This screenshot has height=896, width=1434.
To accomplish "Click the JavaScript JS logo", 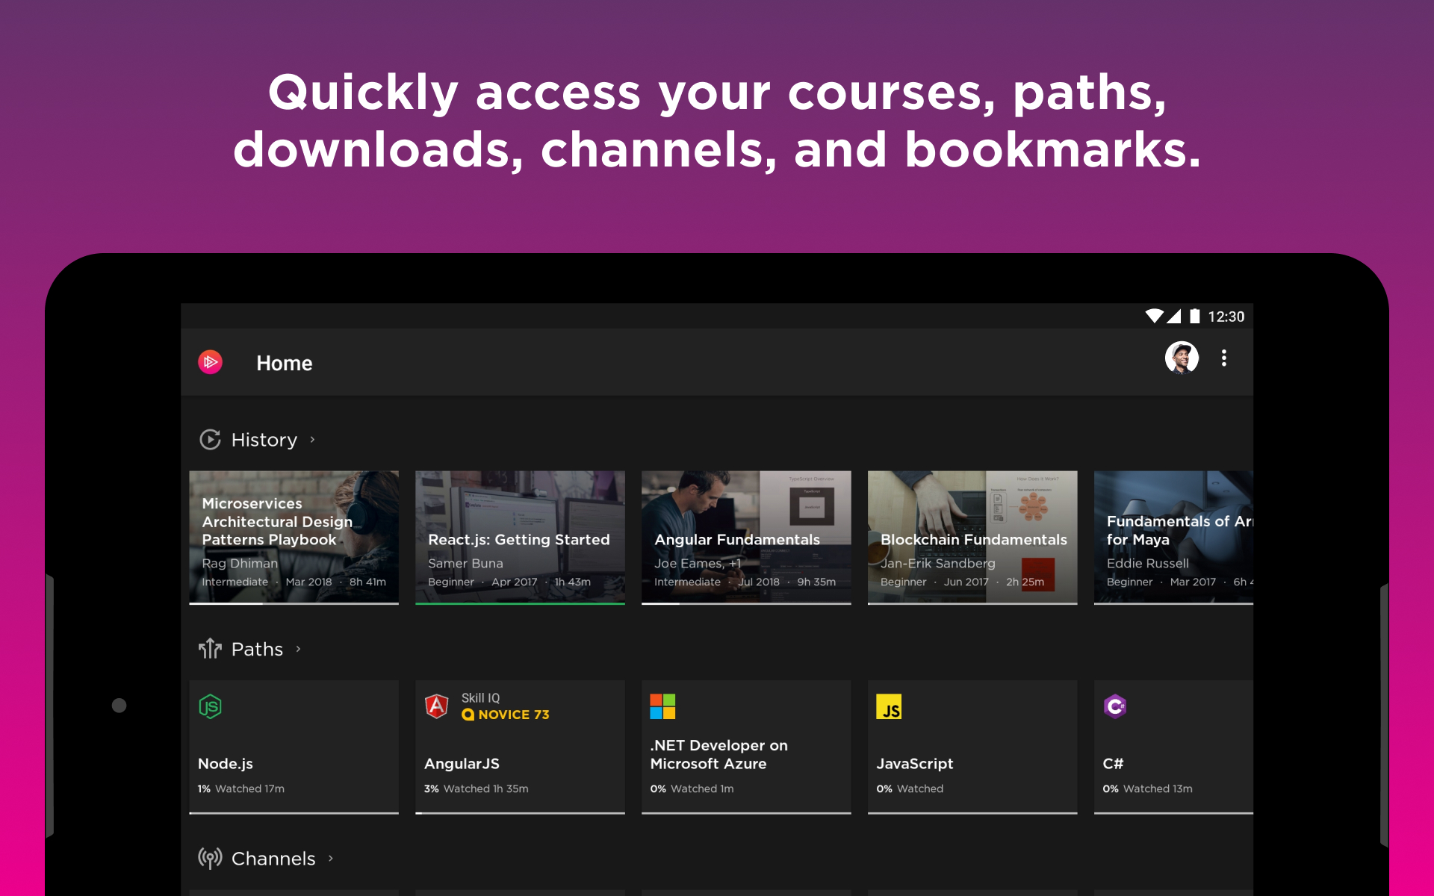I will pos(889,706).
